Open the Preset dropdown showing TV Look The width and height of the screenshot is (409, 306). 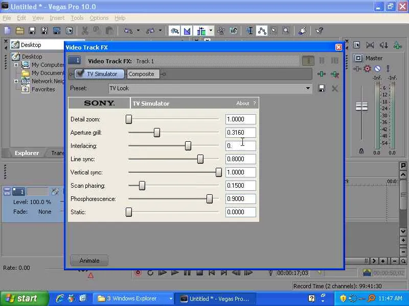pos(210,88)
